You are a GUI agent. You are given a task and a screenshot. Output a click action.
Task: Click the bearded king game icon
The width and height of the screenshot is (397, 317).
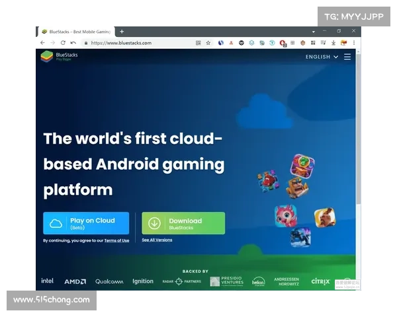298,188
